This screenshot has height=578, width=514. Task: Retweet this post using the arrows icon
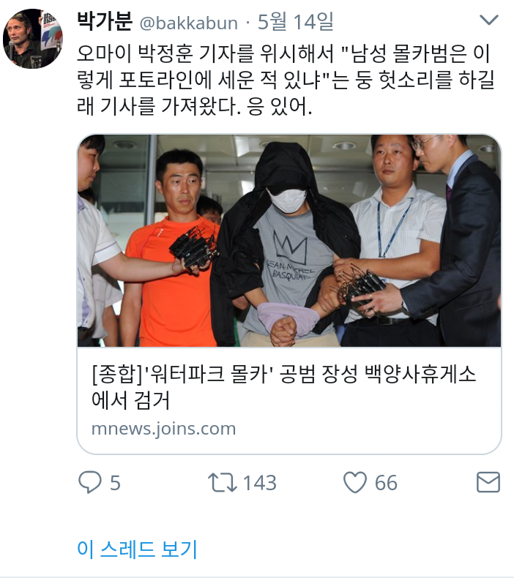[x=222, y=483]
